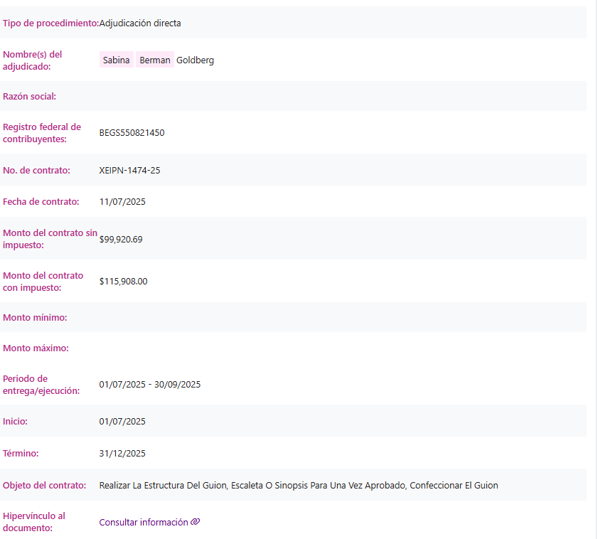The image size is (598, 539).
Task: Click the surname Goldberg
Action: [x=195, y=60]
